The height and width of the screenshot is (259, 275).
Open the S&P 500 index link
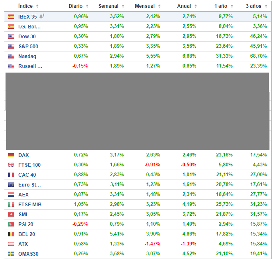[x=28, y=47]
